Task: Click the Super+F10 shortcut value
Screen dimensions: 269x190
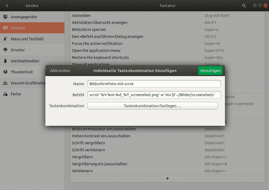Action: pos(214,51)
